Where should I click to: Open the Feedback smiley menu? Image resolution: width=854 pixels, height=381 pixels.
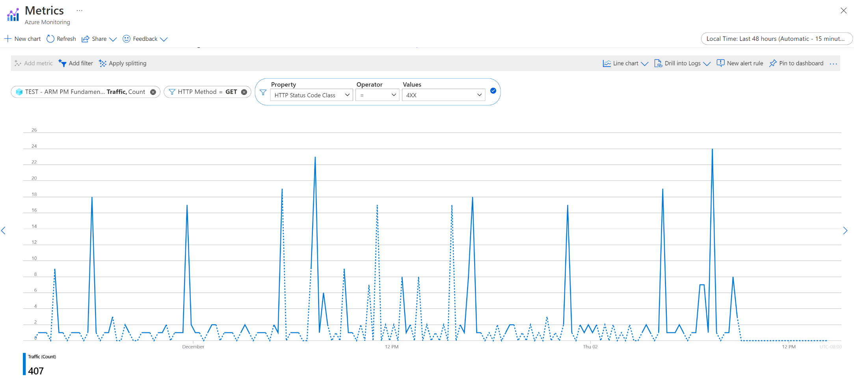(x=145, y=39)
